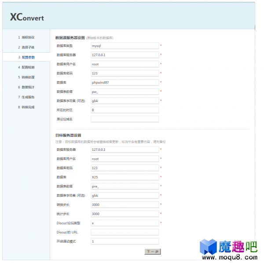Select step 2 in the sidebar
Image resolution: width=264 pixels, height=263 pixels.
tap(26, 47)
